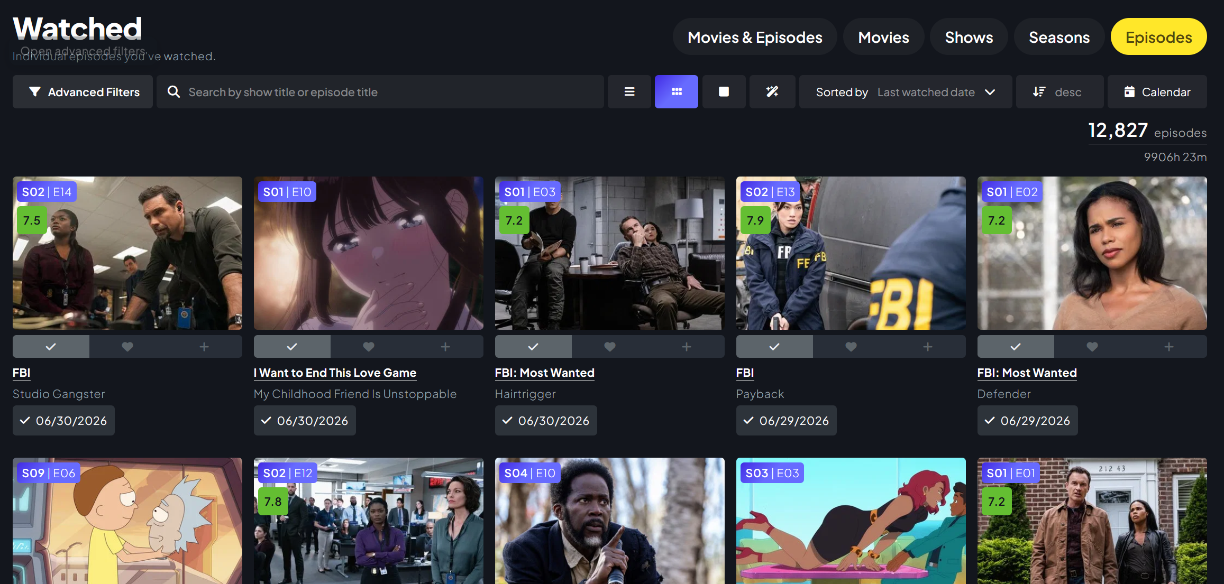Favorite the Hairtrigger episode
Image resolution: width=1224 pixels, height=584 pixels.
[x=610, y=347]
